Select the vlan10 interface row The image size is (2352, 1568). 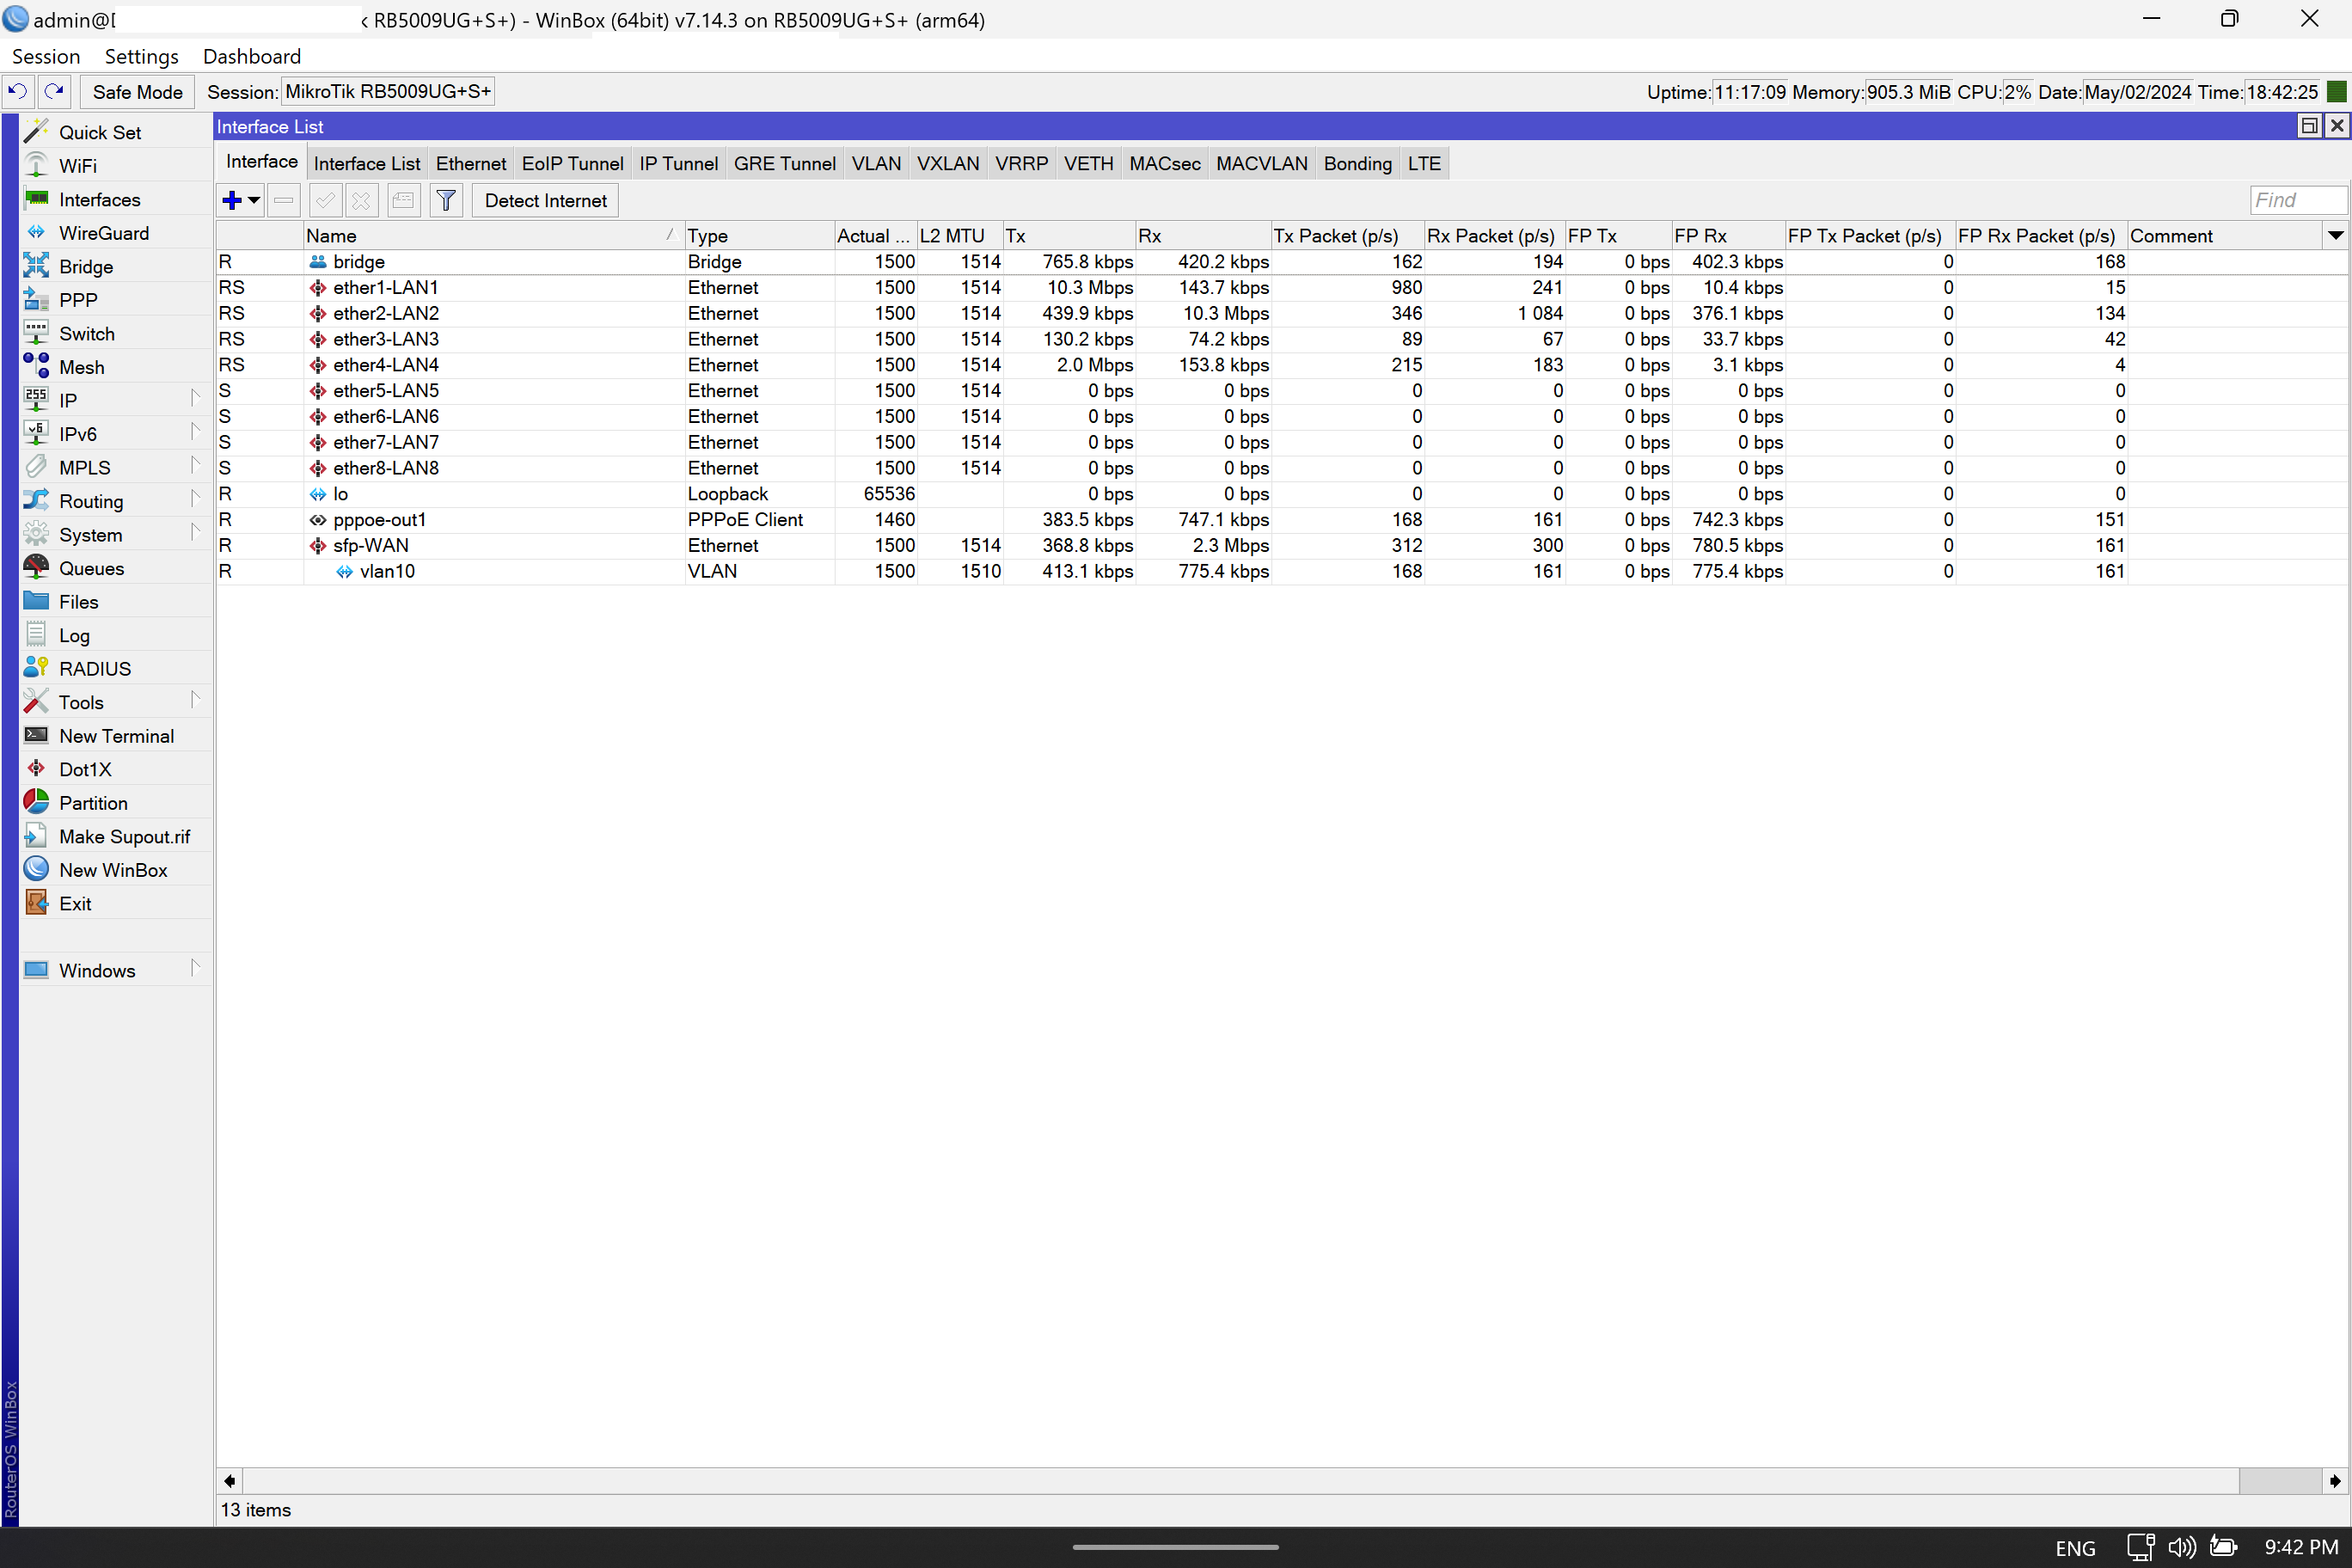point(1280,572)
